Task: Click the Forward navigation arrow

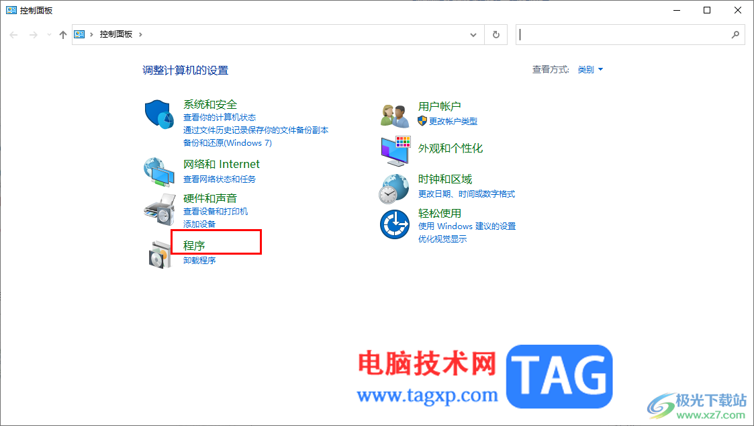Action: [33, 35]
